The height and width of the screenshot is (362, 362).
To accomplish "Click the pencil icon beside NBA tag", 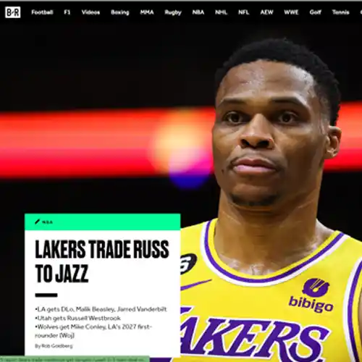I will (x=37, y=222).
